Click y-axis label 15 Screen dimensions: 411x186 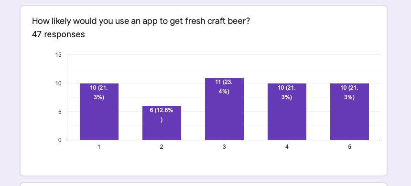pyautogui.click(x=58, y=55)
